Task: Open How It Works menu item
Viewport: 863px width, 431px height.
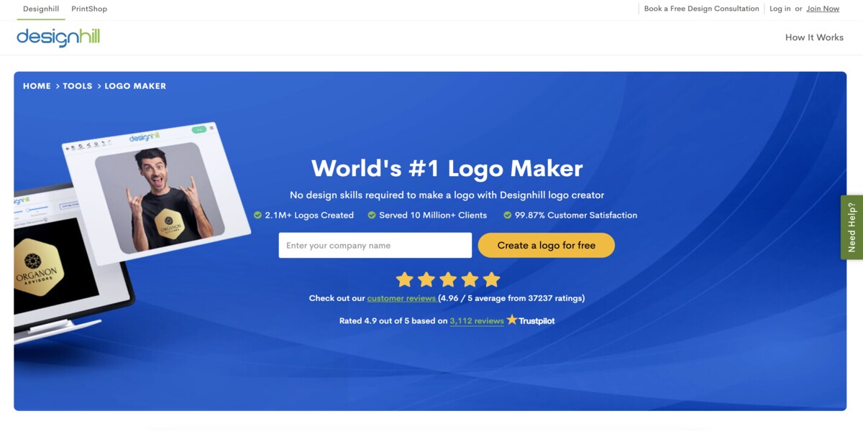Action: (x=814, y=37)
